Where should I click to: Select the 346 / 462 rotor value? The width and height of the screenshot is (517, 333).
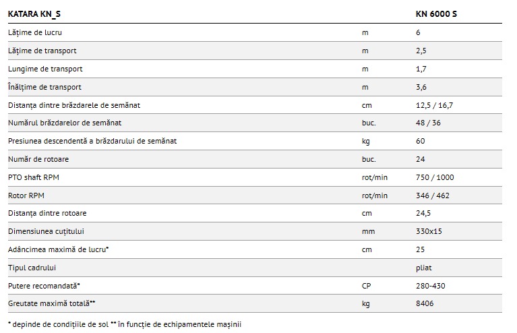431,195
